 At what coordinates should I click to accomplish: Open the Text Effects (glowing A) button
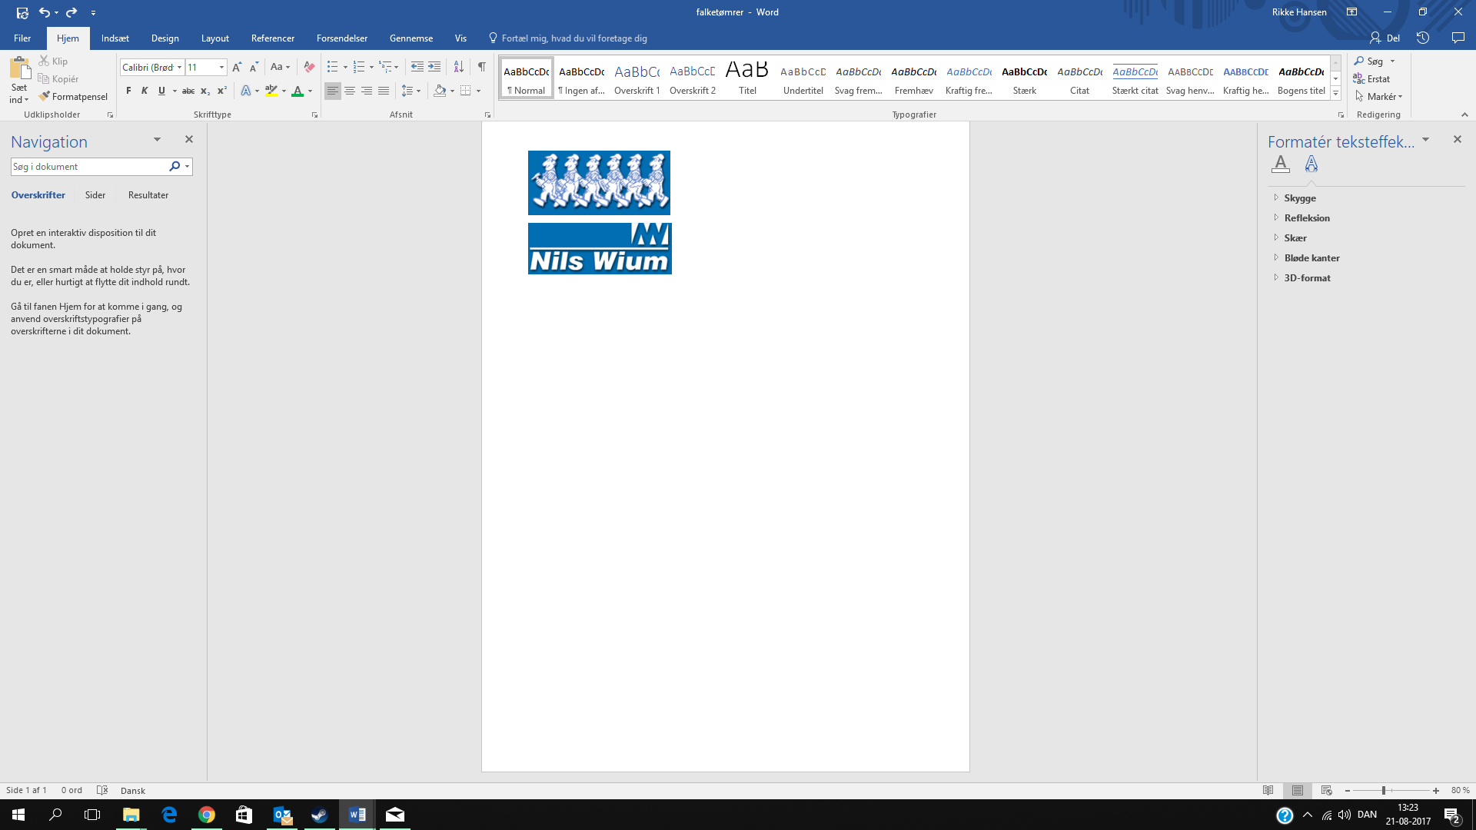tap(246, 91)
